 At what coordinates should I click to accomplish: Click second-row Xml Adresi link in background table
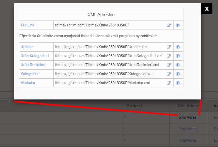188,129
